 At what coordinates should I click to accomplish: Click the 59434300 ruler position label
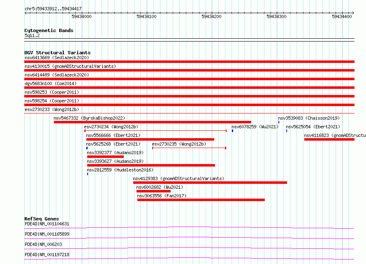(x=276, y=16)
